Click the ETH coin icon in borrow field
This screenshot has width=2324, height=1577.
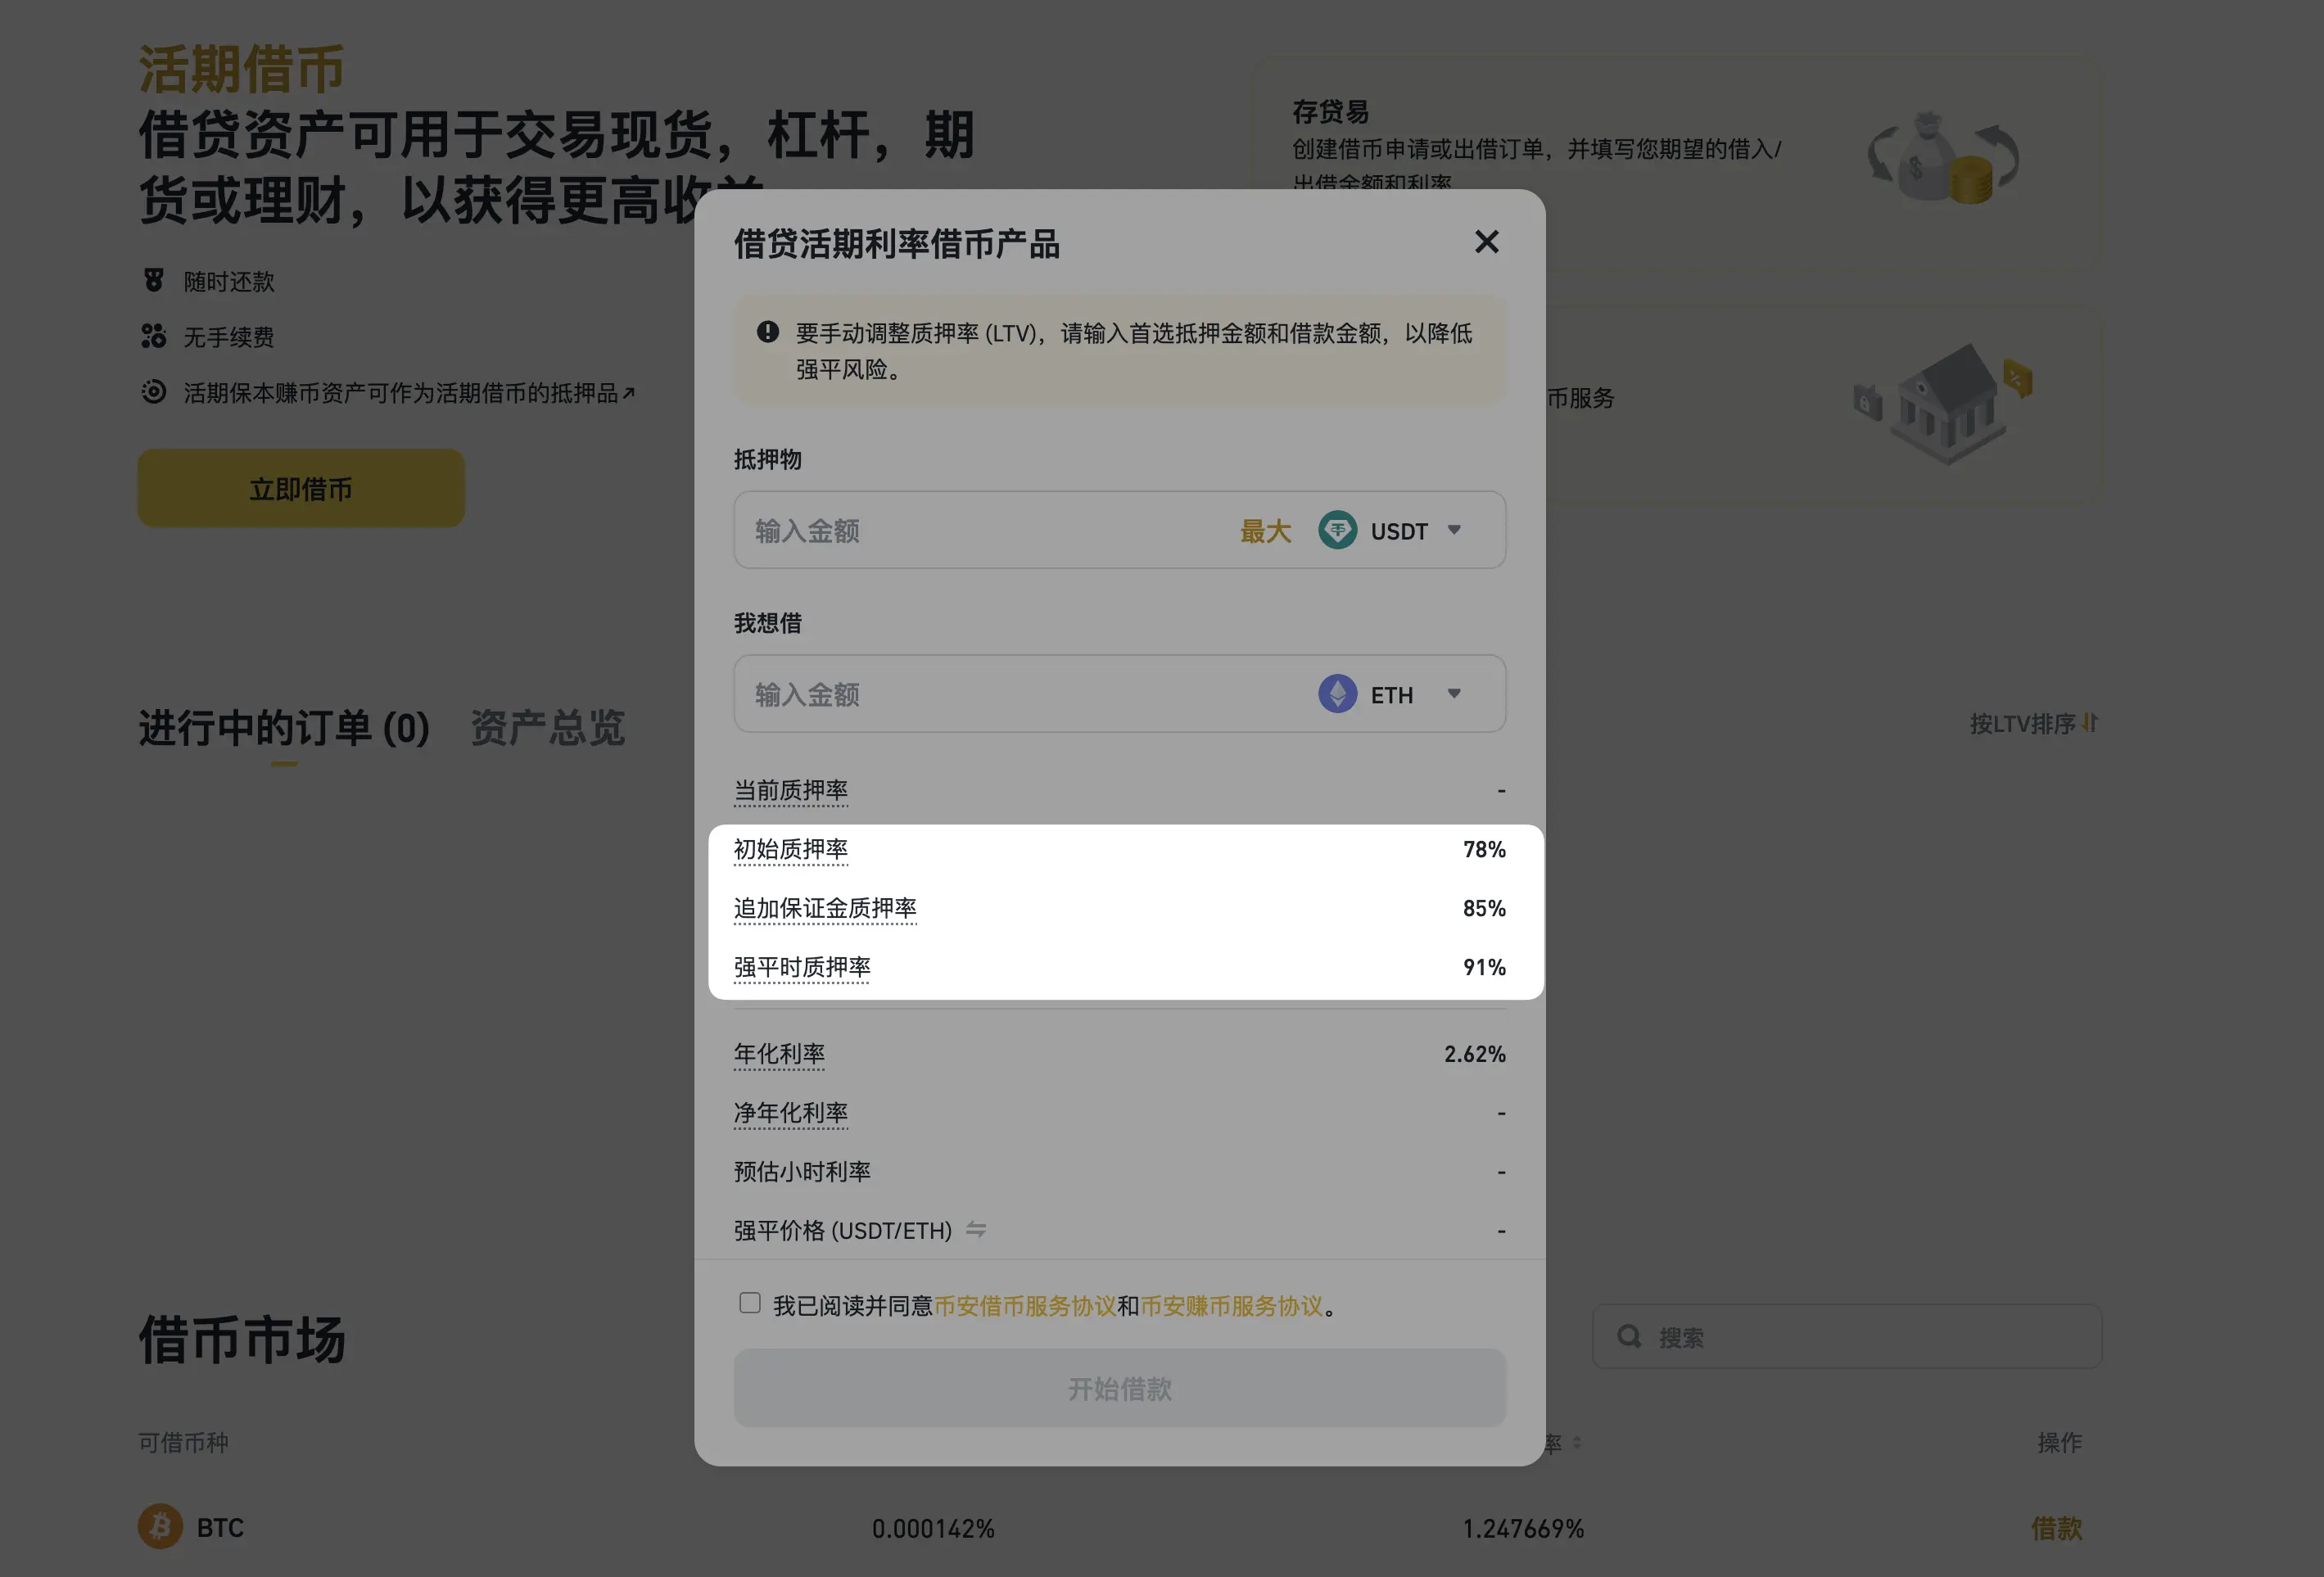pos(1337,694)
